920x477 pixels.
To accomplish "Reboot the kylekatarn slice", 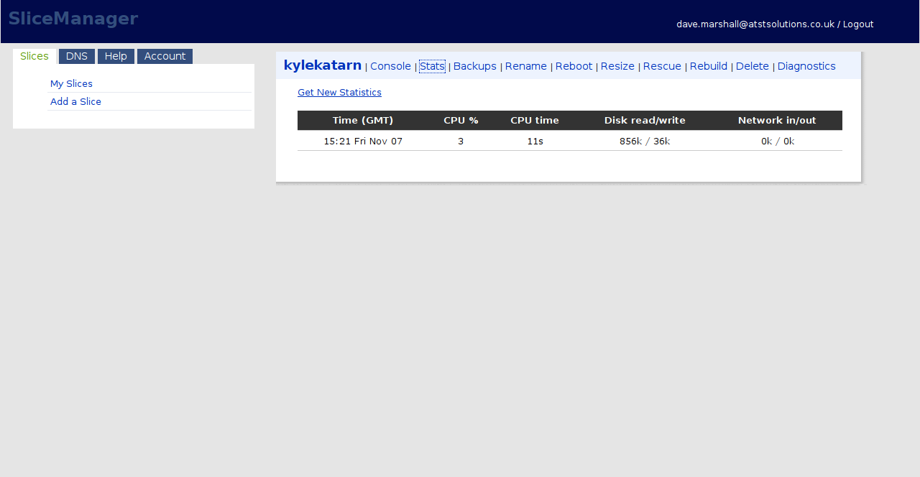I will coord(574,66).
